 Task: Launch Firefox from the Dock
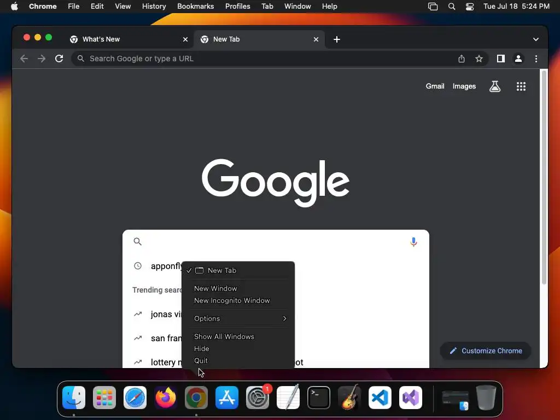[166, 397]
